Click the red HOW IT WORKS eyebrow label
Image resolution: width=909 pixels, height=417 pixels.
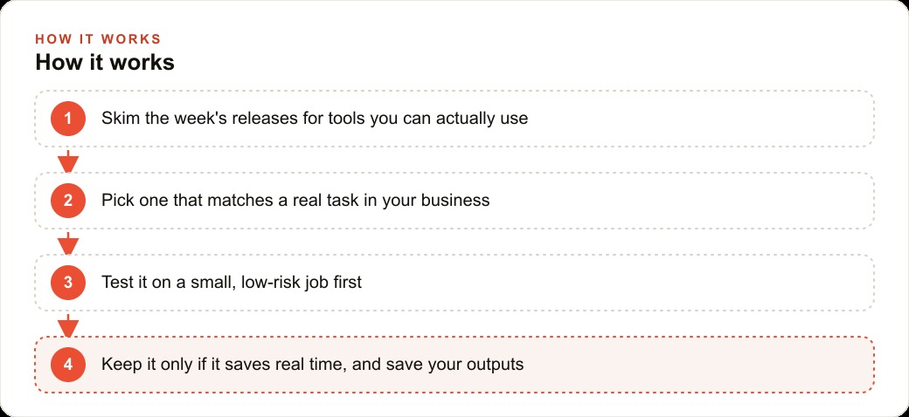pyautogui.click(x=98, y=39)
